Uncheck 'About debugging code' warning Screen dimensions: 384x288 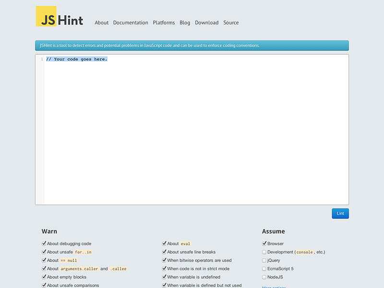[44, 243]
